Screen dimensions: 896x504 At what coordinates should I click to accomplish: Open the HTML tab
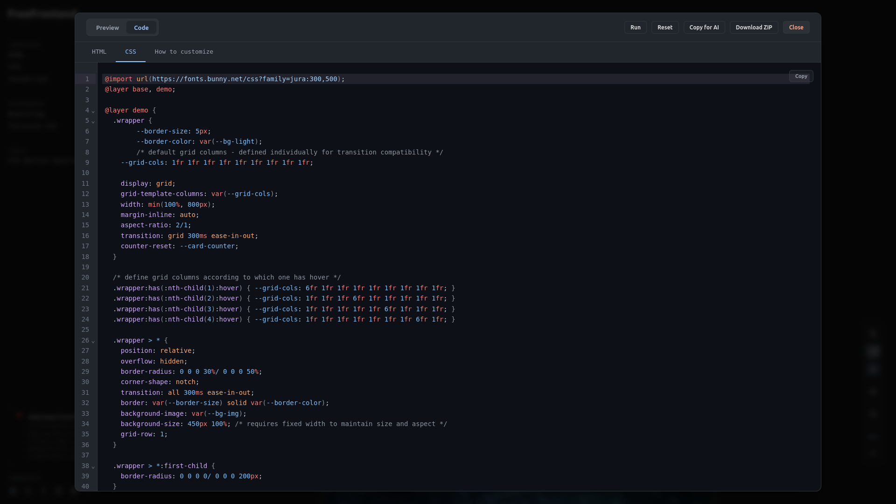pyautogui.click(x=99, y=52)
